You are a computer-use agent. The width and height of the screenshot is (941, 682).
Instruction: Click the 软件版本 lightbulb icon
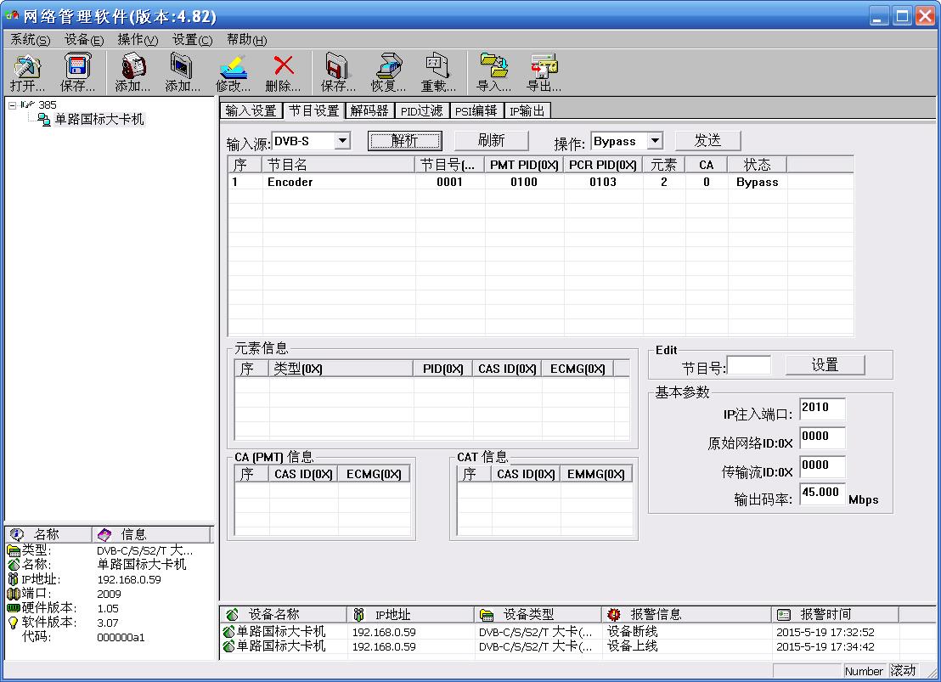[x=14, y=623]
